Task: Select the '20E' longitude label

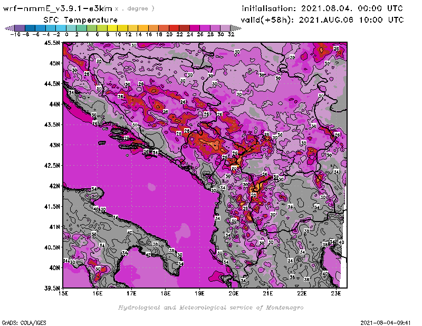Action: tap(234, 293)
